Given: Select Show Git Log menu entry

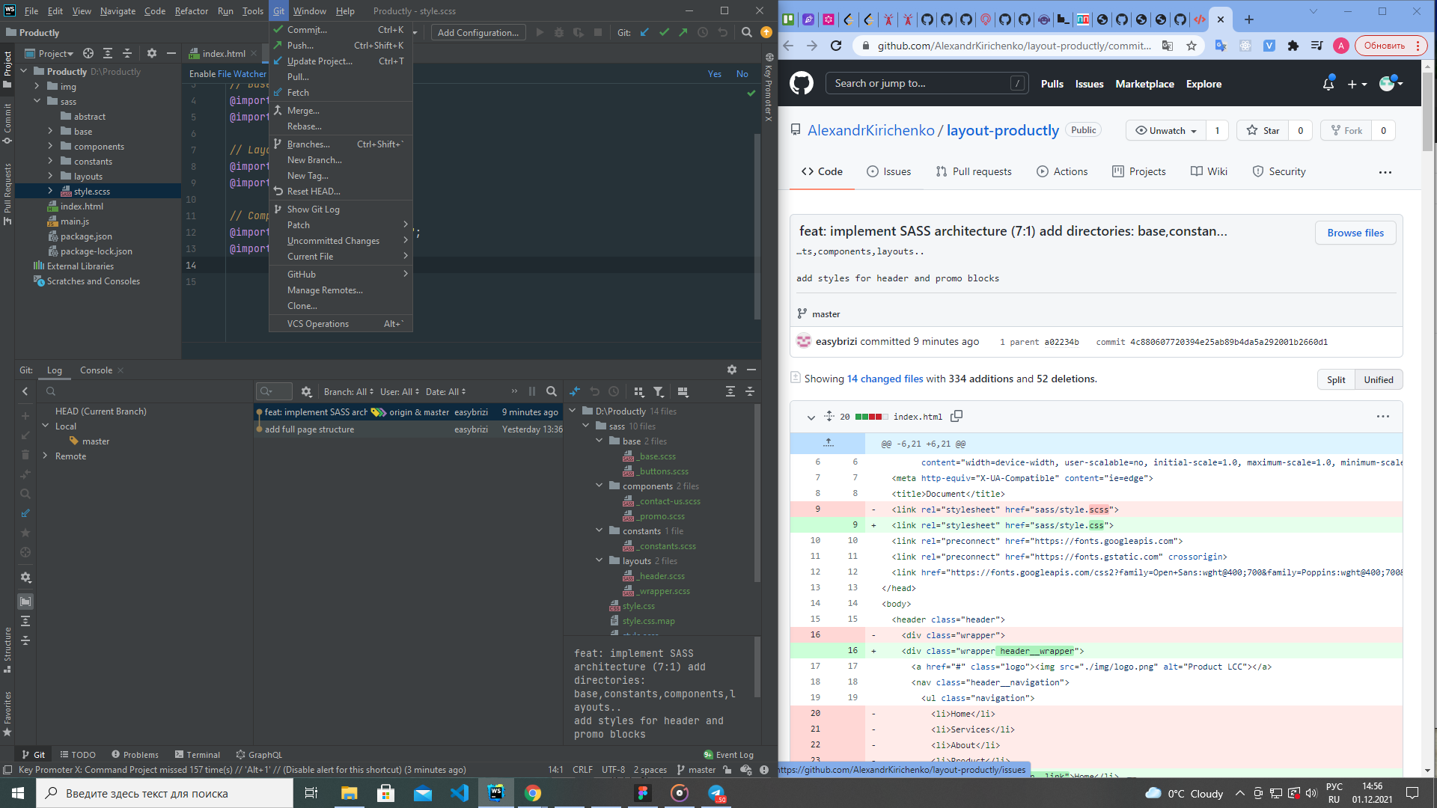Looking at the screenshot, I should [313, 209].
